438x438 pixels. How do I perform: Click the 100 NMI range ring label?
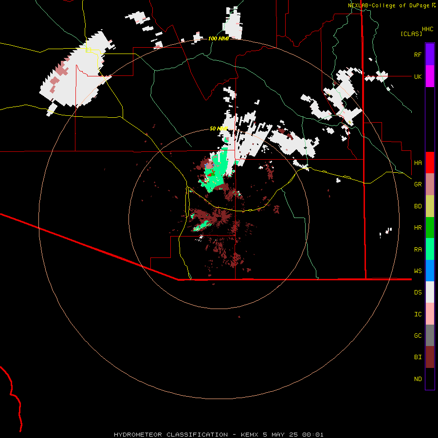(219, 38)
